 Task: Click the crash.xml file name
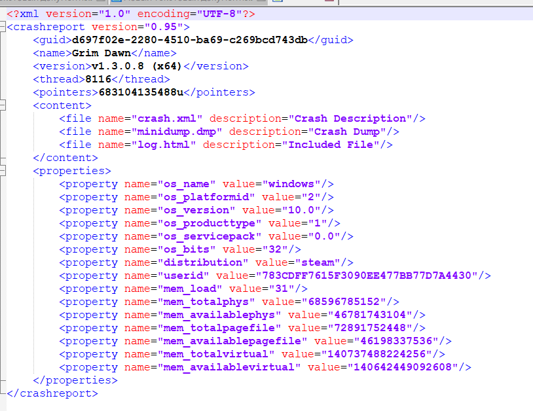[166, 118]
